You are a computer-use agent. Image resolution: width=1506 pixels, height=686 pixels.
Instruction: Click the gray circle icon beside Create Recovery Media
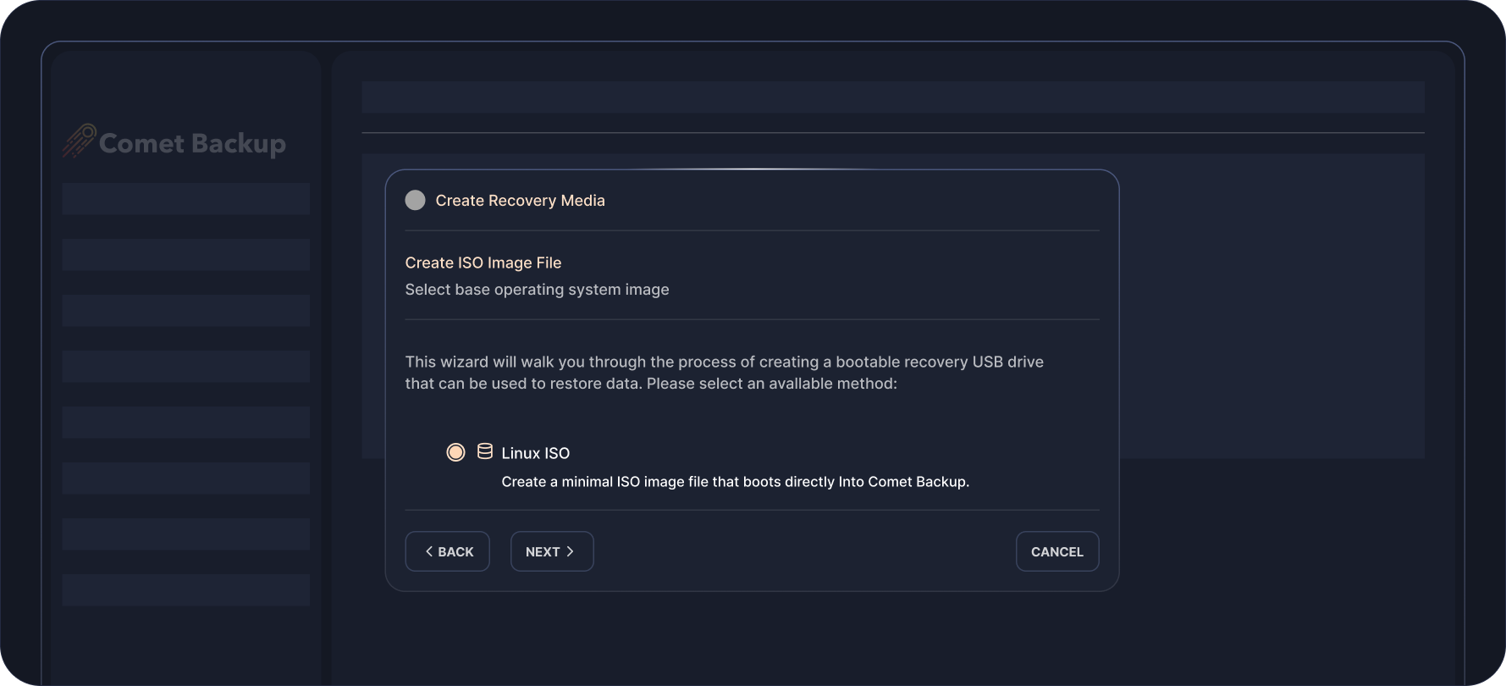coord(415,200)
